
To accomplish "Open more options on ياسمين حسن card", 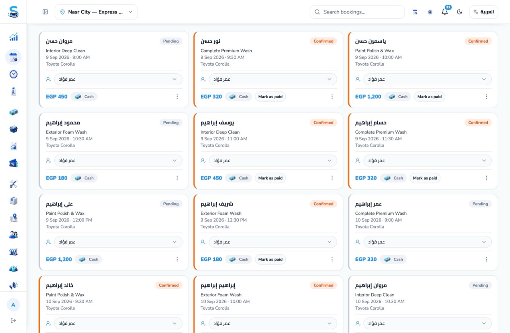I will (x=486, y=97).
